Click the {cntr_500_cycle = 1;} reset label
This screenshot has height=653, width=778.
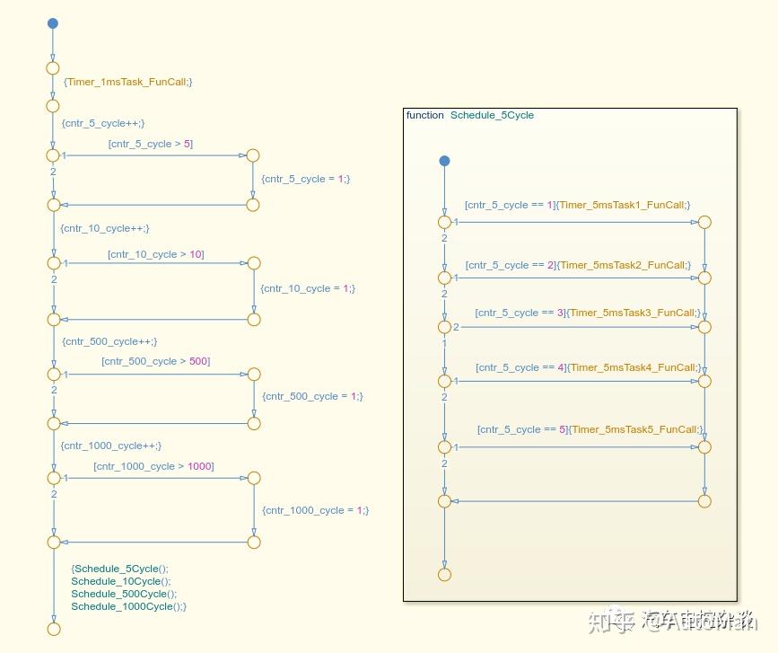pyautogui.click(x=312, y=396)
